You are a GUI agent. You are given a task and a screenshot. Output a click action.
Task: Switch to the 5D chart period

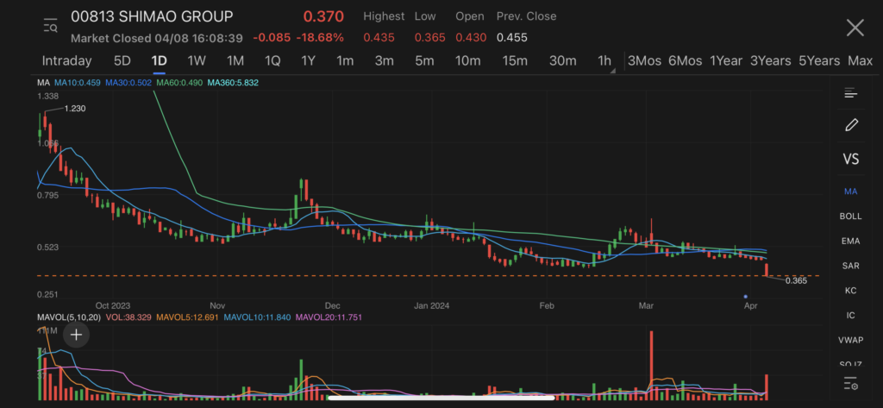point(122,61)
